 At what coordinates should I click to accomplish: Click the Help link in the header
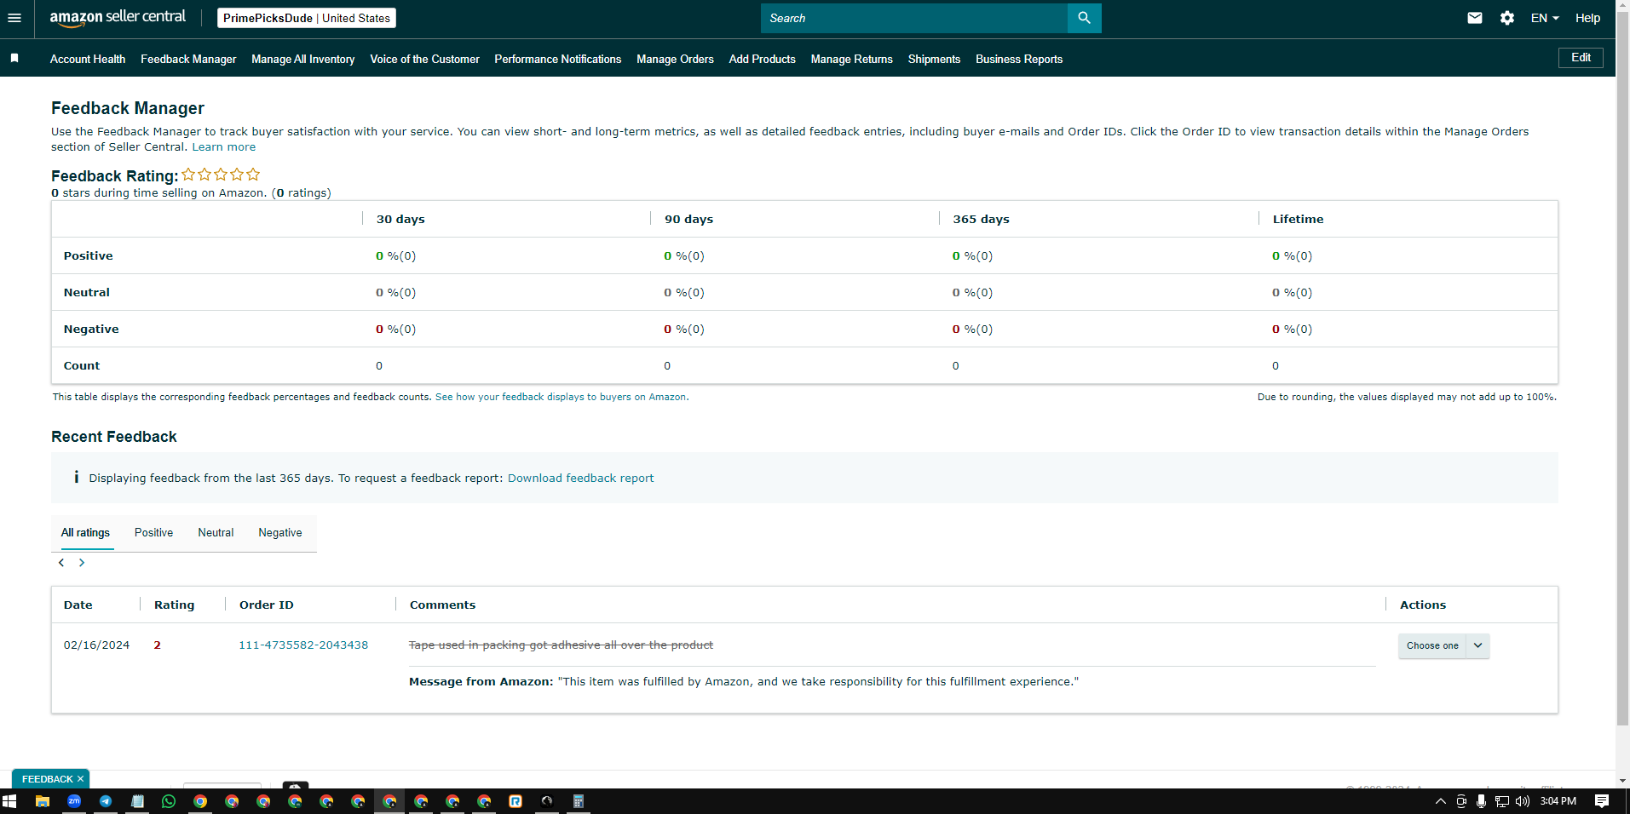pyautogui.click(x=1587, y=18)
